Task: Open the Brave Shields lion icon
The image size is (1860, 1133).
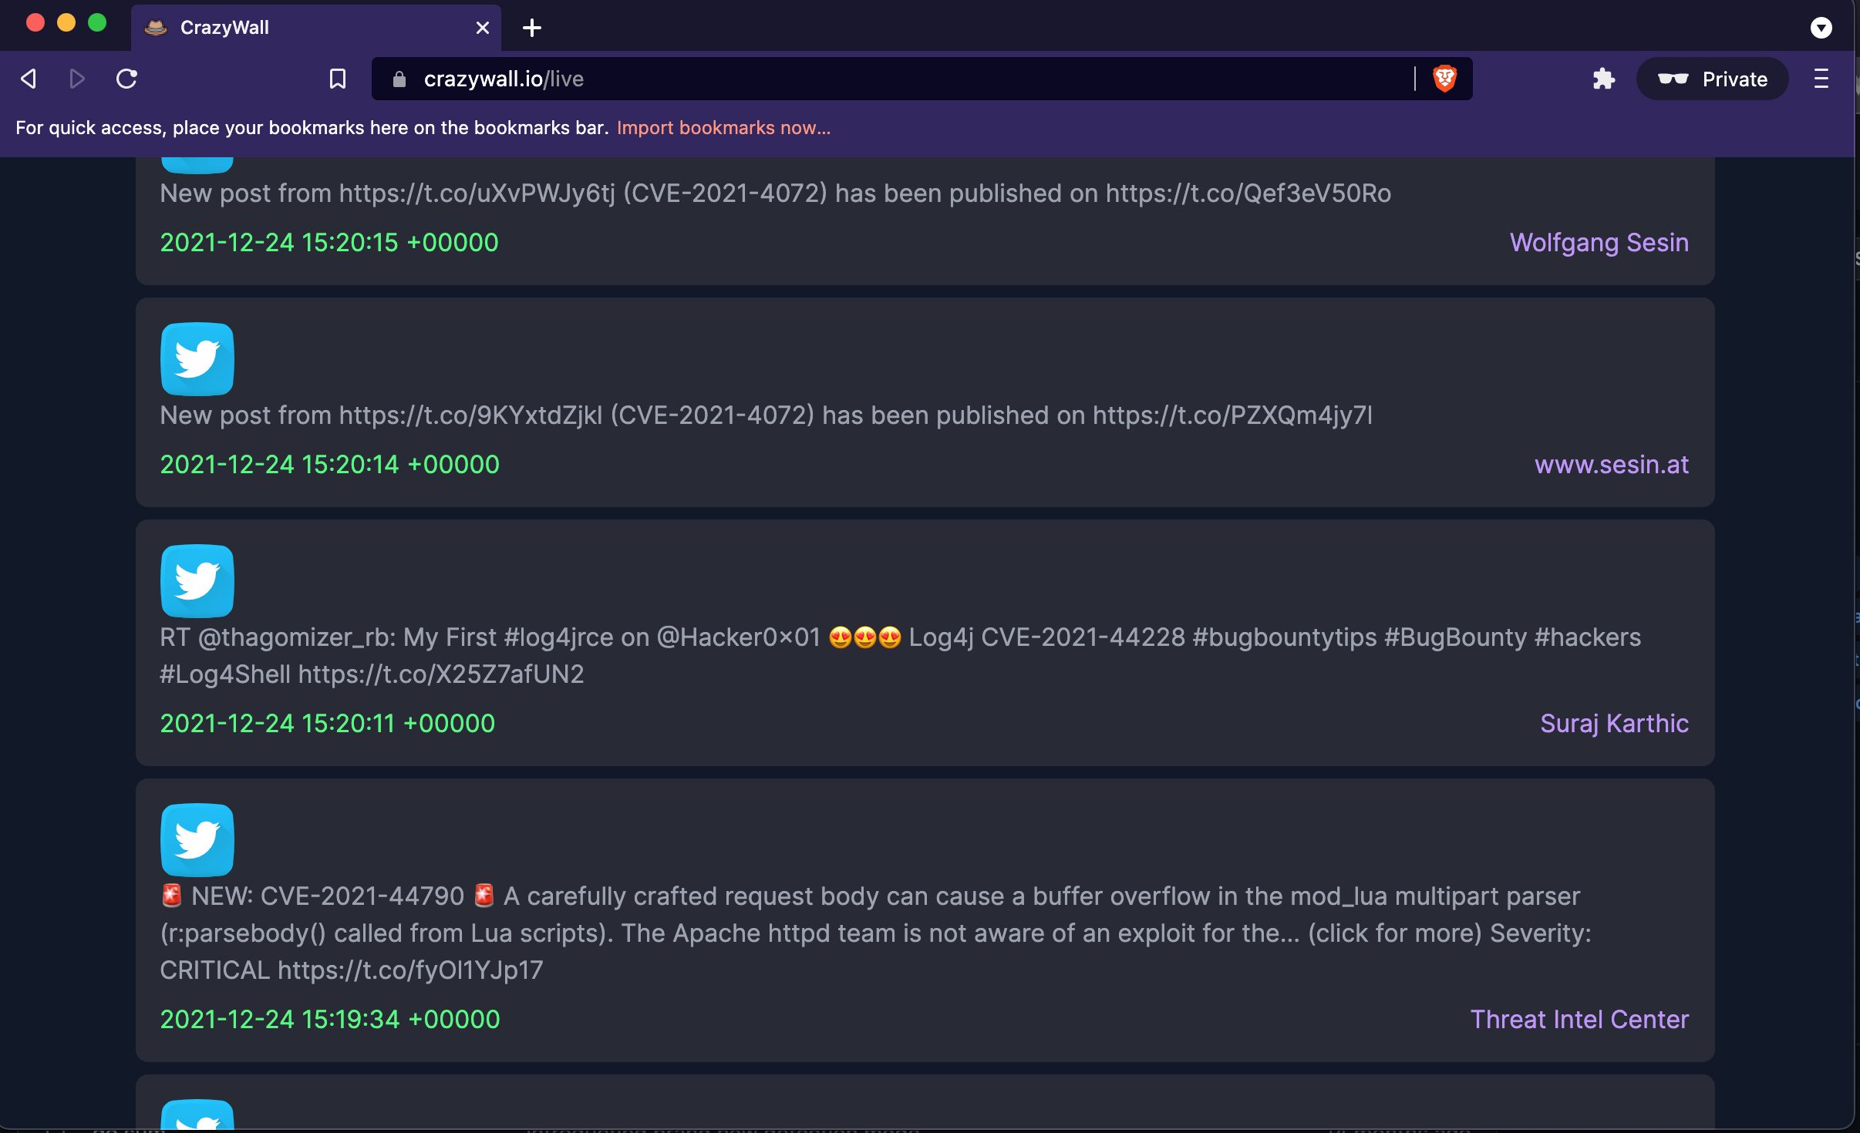Action: [x=1444, y=79]
